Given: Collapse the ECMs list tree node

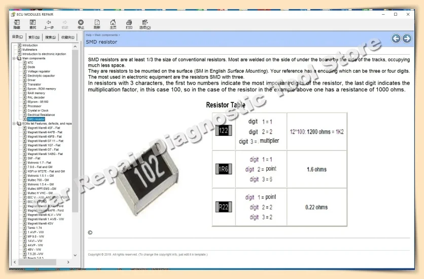Looking at the screenshot, I should click(x=14, y=123).
